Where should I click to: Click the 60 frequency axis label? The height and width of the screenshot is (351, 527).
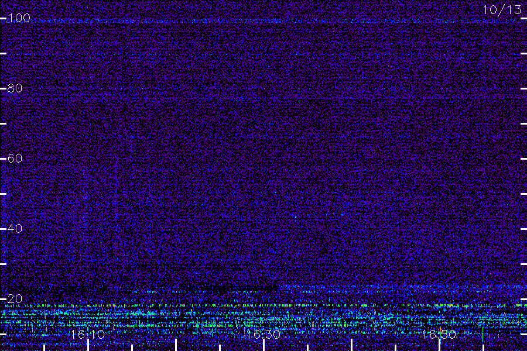click(x=15, y=158)
